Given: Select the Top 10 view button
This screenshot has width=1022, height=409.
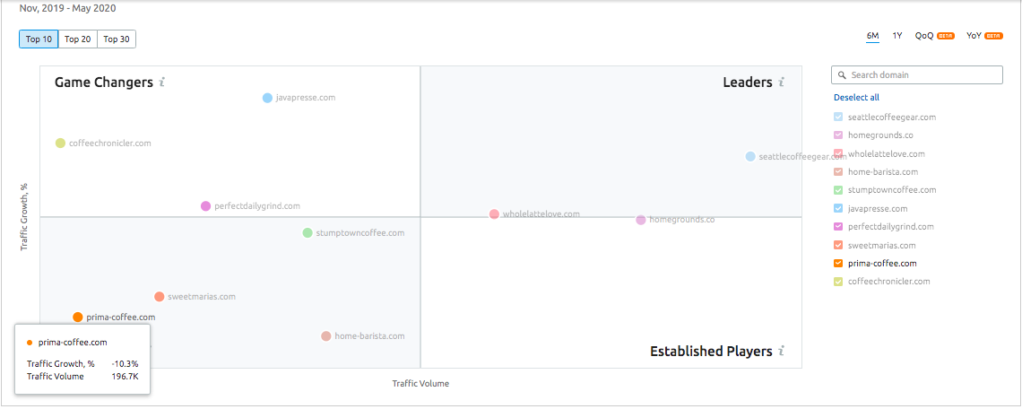Looking at the screenshot, I should [39, 39].
